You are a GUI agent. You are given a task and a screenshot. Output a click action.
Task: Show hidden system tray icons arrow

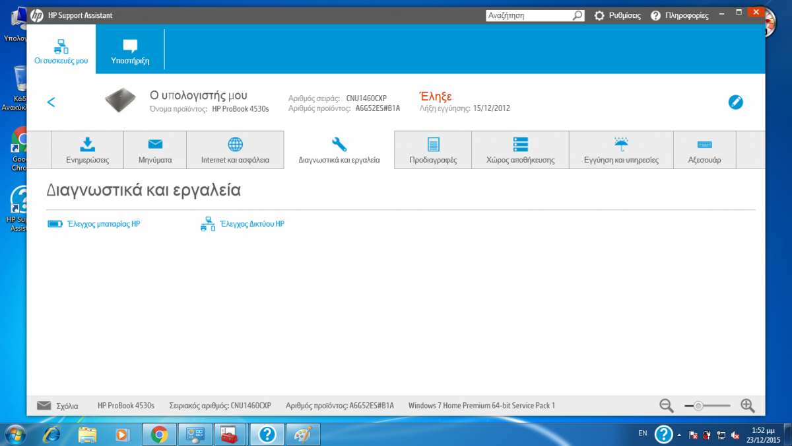(x=679, y=434)
